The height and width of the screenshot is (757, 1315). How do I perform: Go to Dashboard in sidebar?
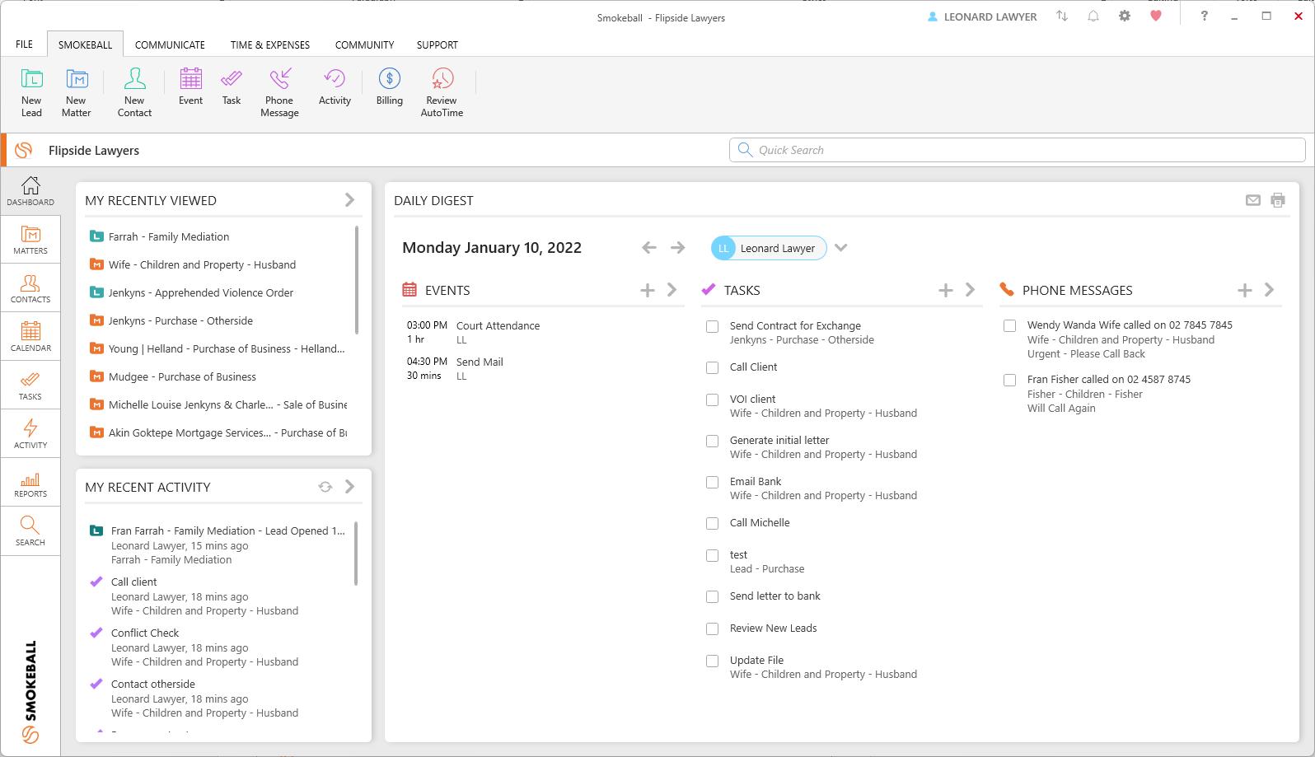click(x=30, y=191)
